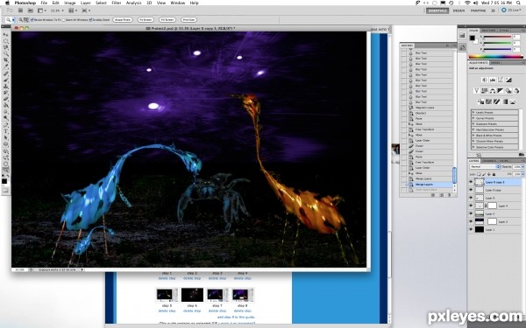Image resolution: width=526 pixels, height=328 pixels.
Task: Open the Layer menu
Action: coord(86,3)
